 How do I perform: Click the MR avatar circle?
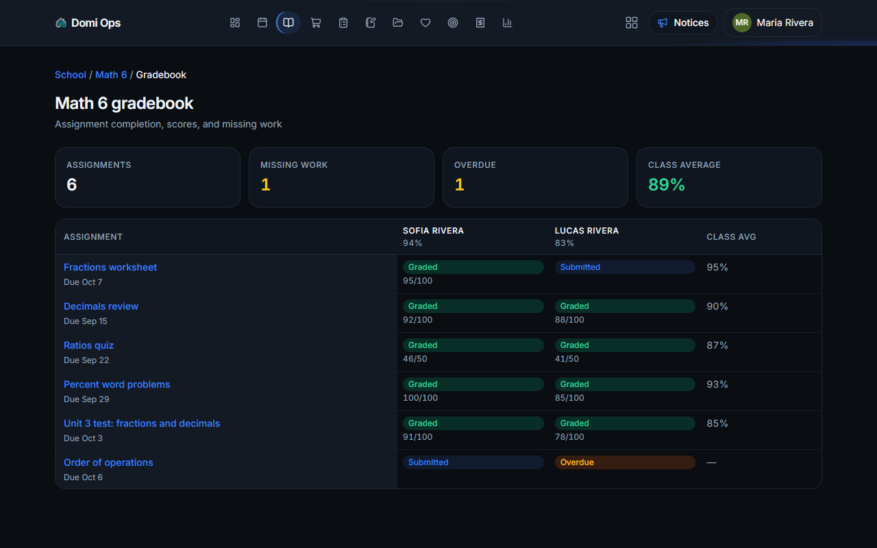[x=742, y=23]
